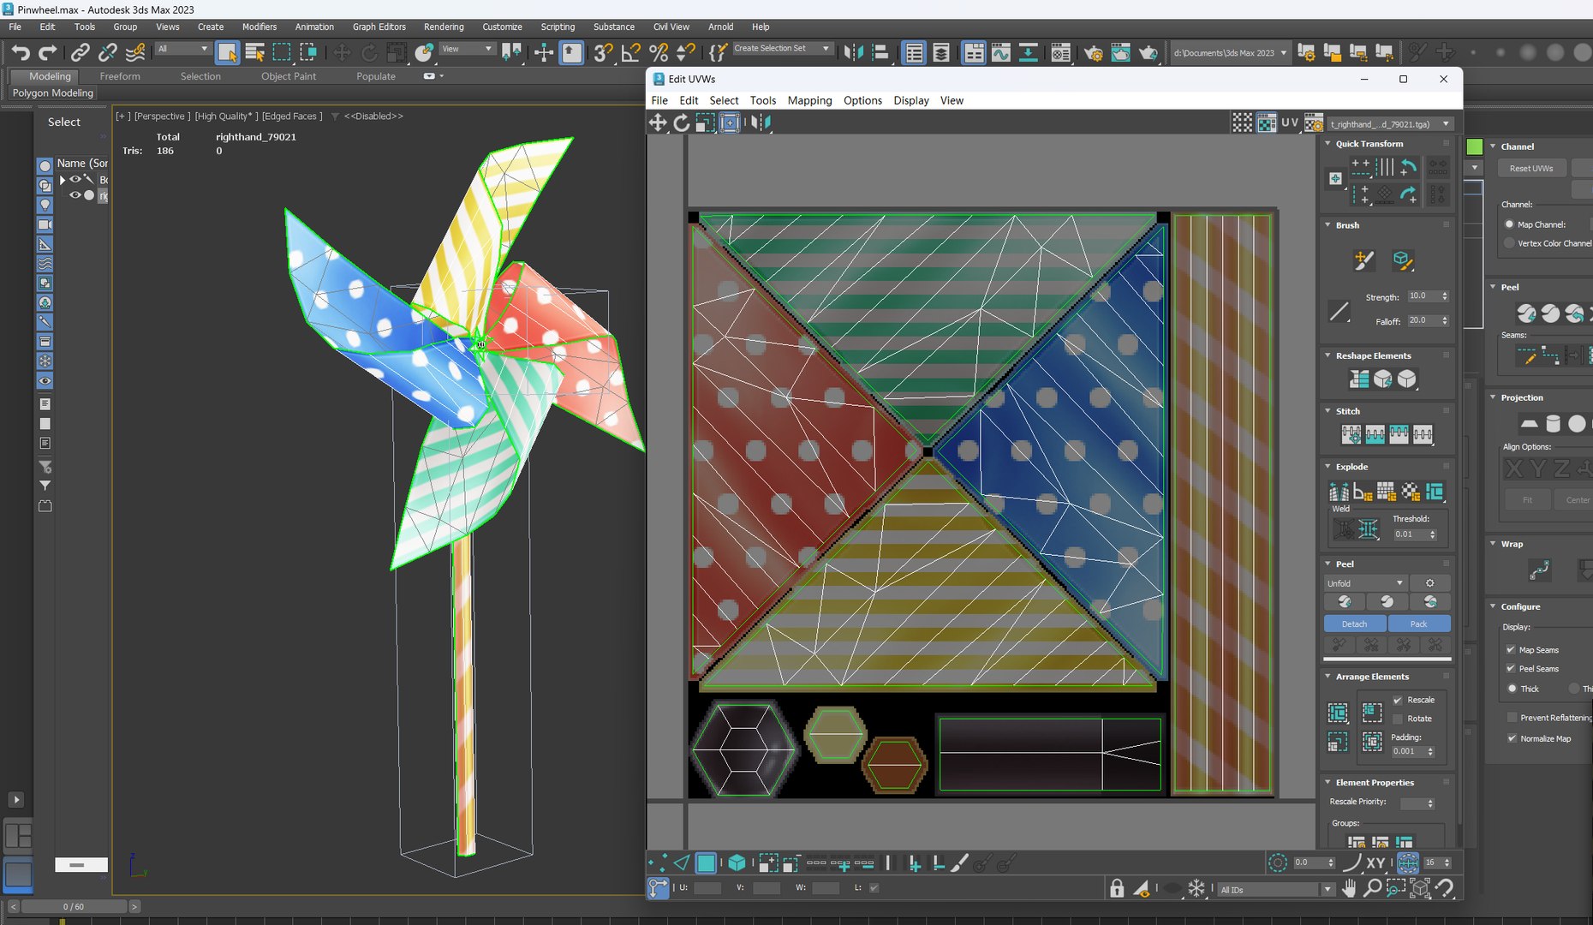Select the Select and Link tool
Screen dimensions: 1593x925
pyautogui.click(x=80, y=53)
